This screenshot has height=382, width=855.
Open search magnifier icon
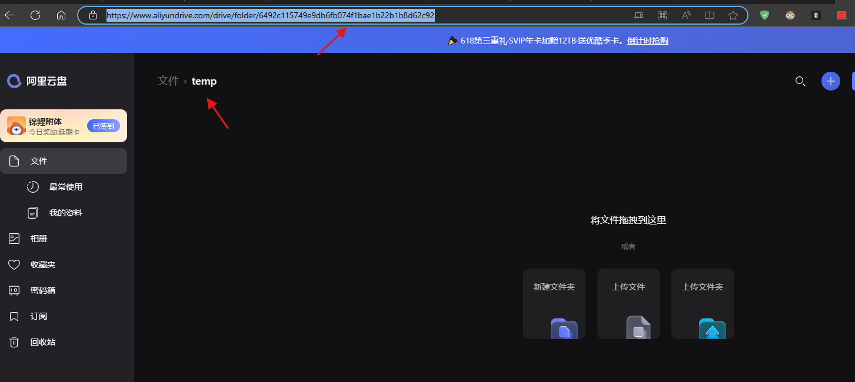800,81
